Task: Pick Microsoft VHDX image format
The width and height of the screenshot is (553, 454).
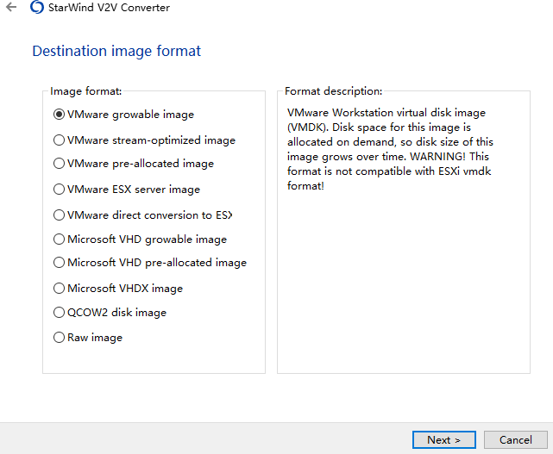Action: 118,288
